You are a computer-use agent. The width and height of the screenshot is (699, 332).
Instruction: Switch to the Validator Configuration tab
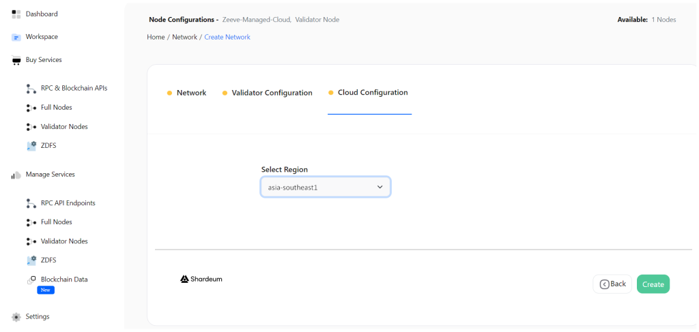[x=272, y=93]
